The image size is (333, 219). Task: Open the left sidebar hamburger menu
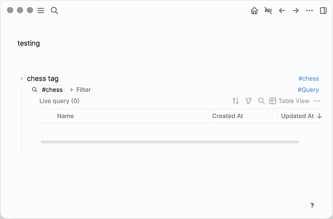[x=41, y=11]
